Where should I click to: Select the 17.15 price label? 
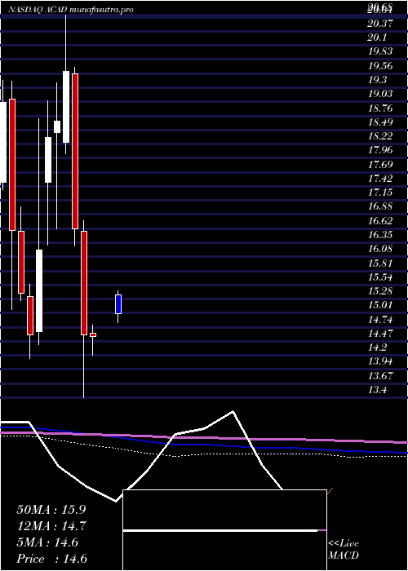[381, 193]
